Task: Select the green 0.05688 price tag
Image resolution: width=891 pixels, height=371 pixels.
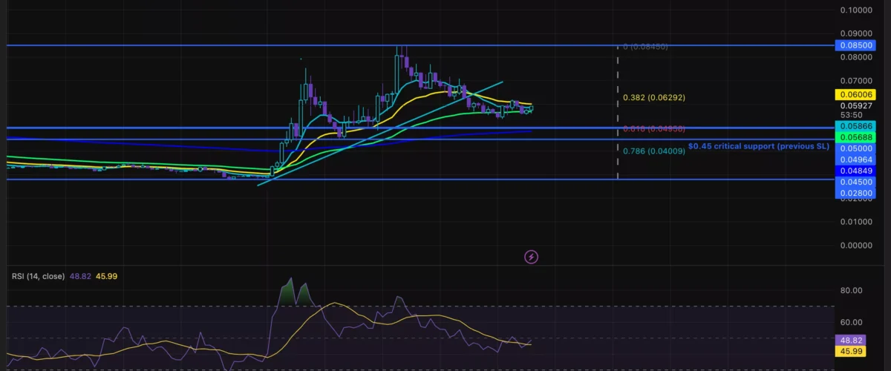Action: pos(855,137)
